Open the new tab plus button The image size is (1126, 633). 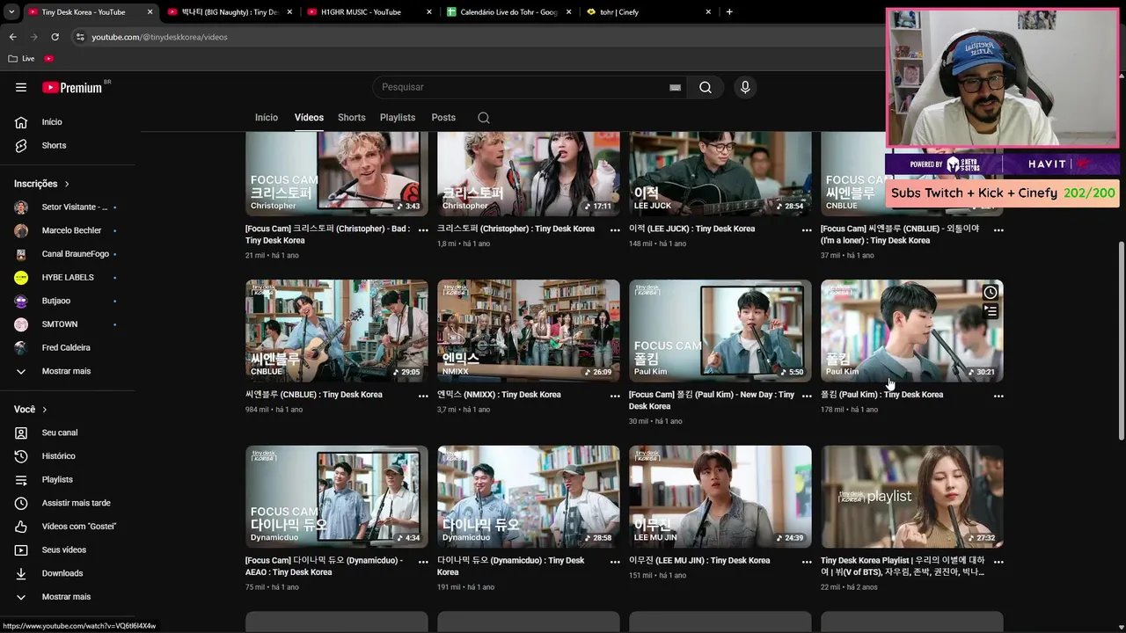(x=729, y=12)
